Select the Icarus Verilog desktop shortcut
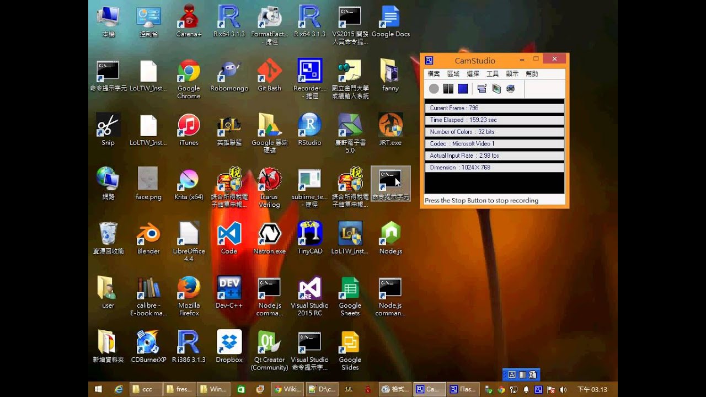 [x=269, y=187]
